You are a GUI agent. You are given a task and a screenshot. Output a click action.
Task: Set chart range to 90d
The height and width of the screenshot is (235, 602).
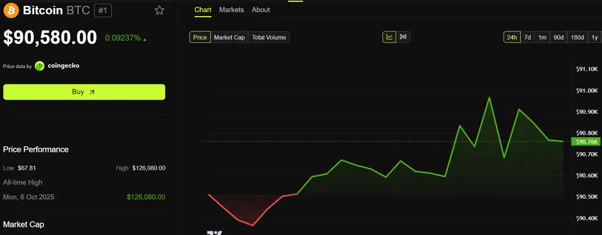click(558, 37)
